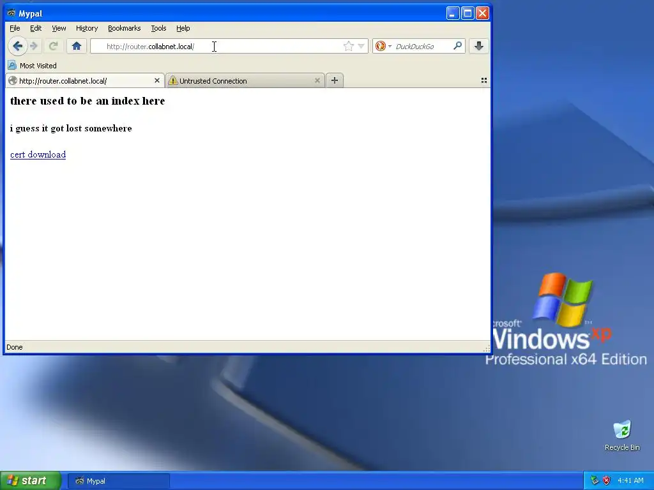Switch to the Untrusted Connection tab
Image resolution: width=654 pixels, height=490 pixels.
point(245,81)
